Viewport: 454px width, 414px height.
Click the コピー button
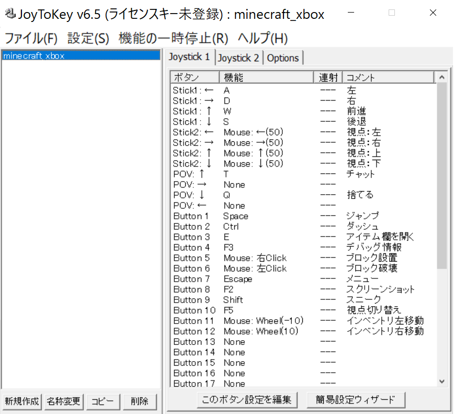point(103,401)
